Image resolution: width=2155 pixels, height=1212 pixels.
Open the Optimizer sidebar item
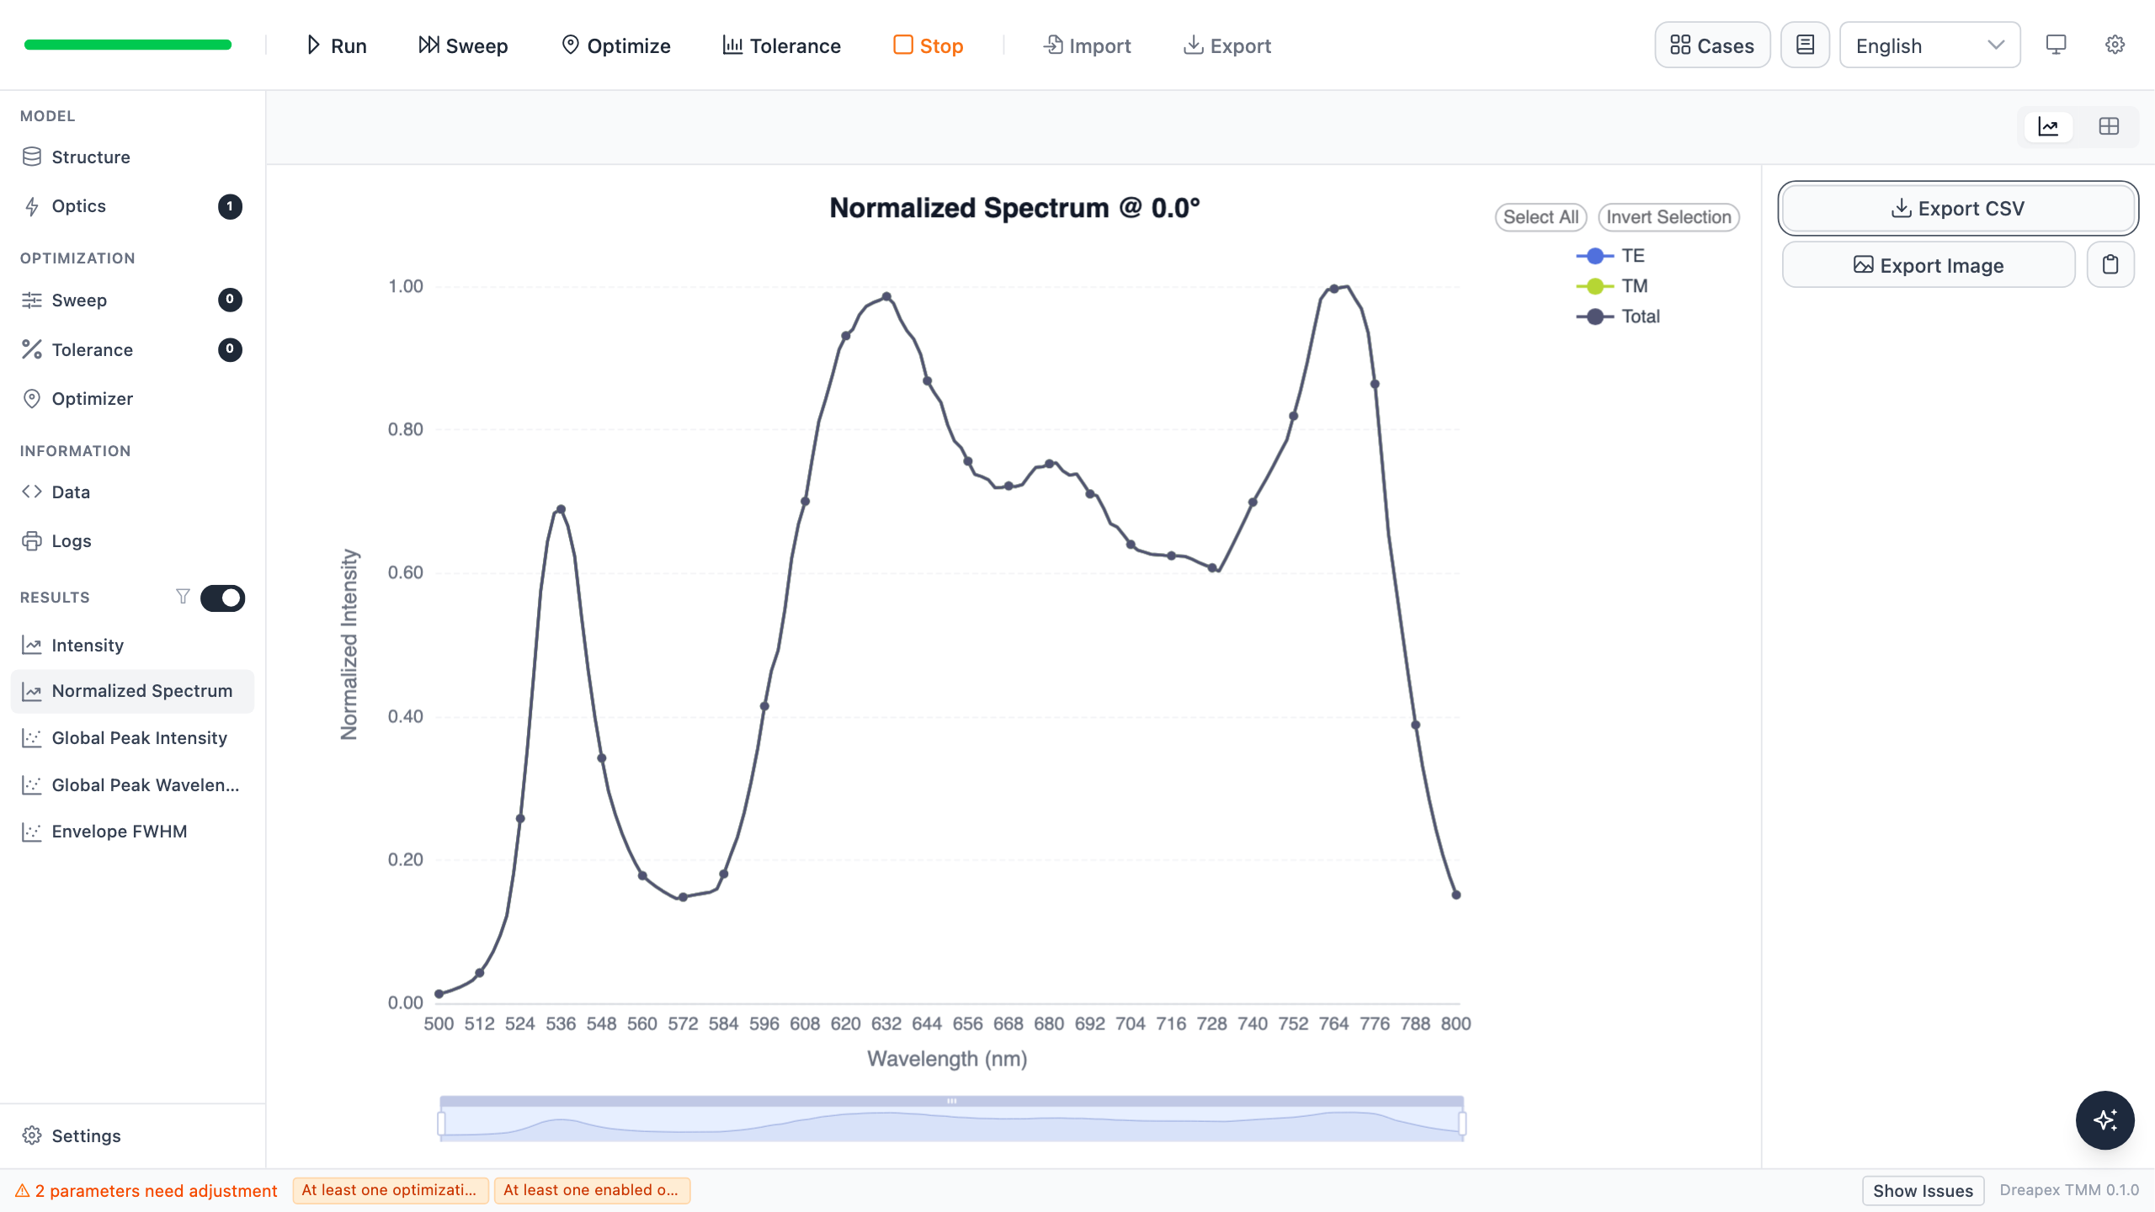pyautogui.click(x=132, y=399)
